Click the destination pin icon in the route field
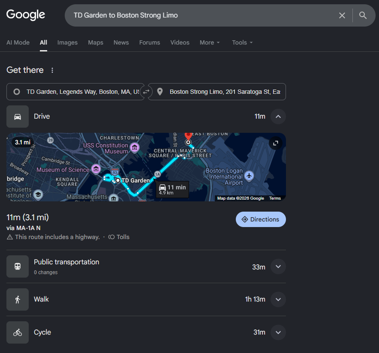The height and width of the screenshot is (353, 379). pyautogui.click(x=160, y=92)
